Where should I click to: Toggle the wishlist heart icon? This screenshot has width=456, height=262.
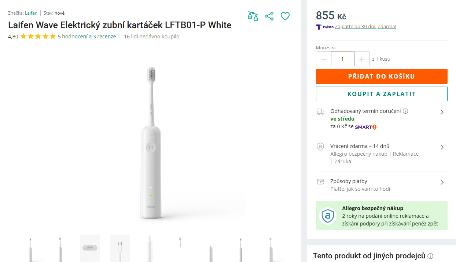[285, 16]
